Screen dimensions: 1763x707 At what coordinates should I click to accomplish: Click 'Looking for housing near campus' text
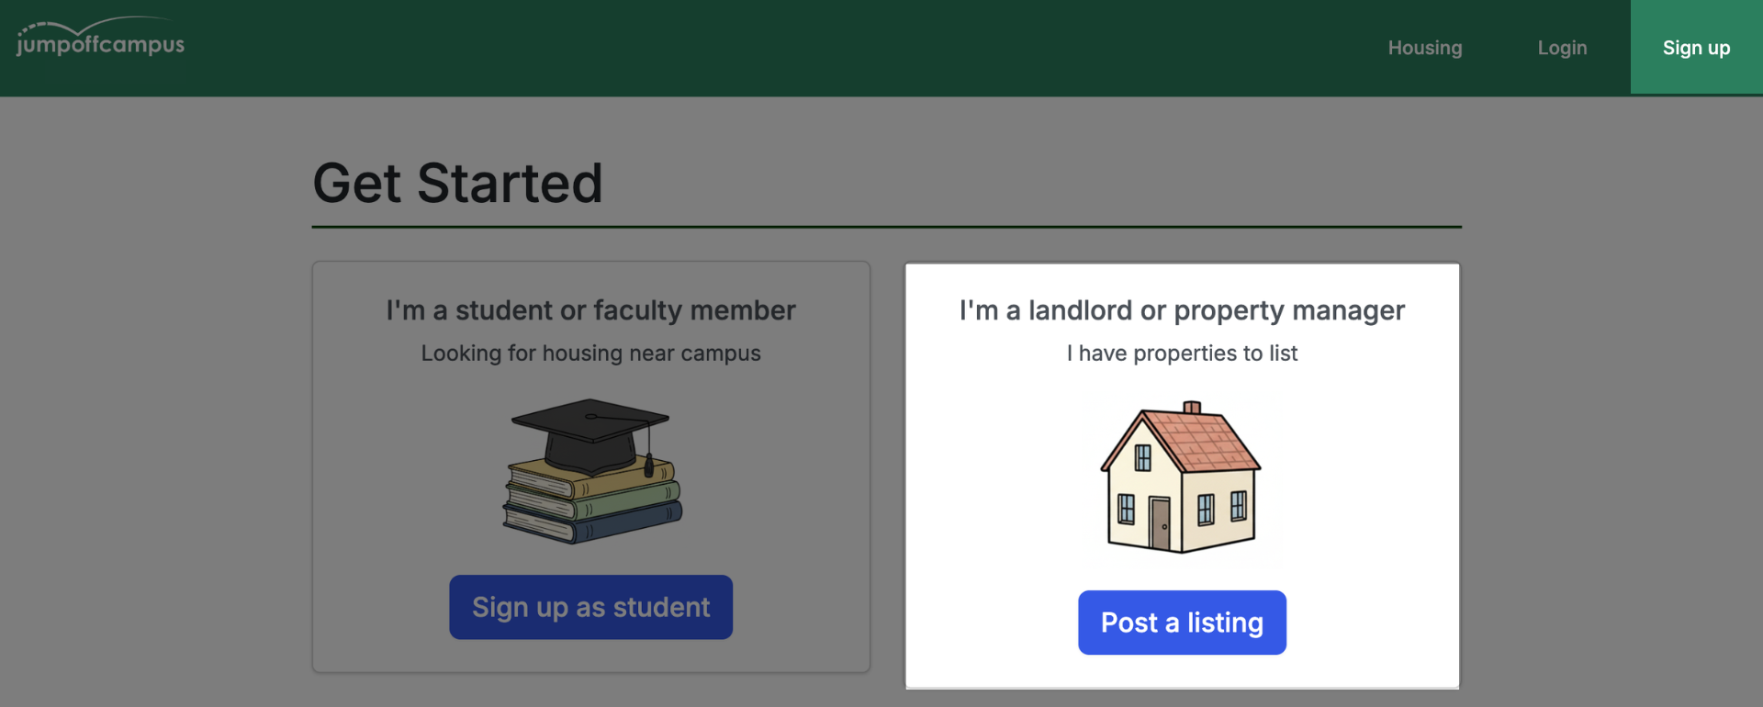point(590,353)
